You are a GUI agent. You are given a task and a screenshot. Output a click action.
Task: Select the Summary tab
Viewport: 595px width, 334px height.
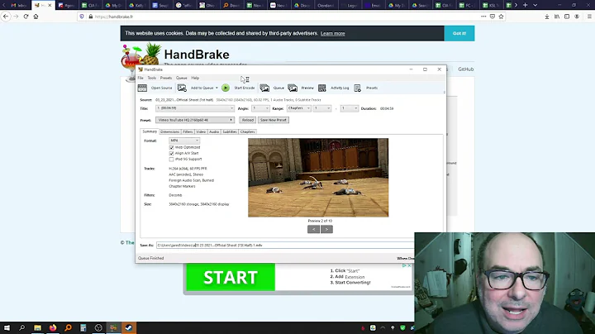(150, 131)
